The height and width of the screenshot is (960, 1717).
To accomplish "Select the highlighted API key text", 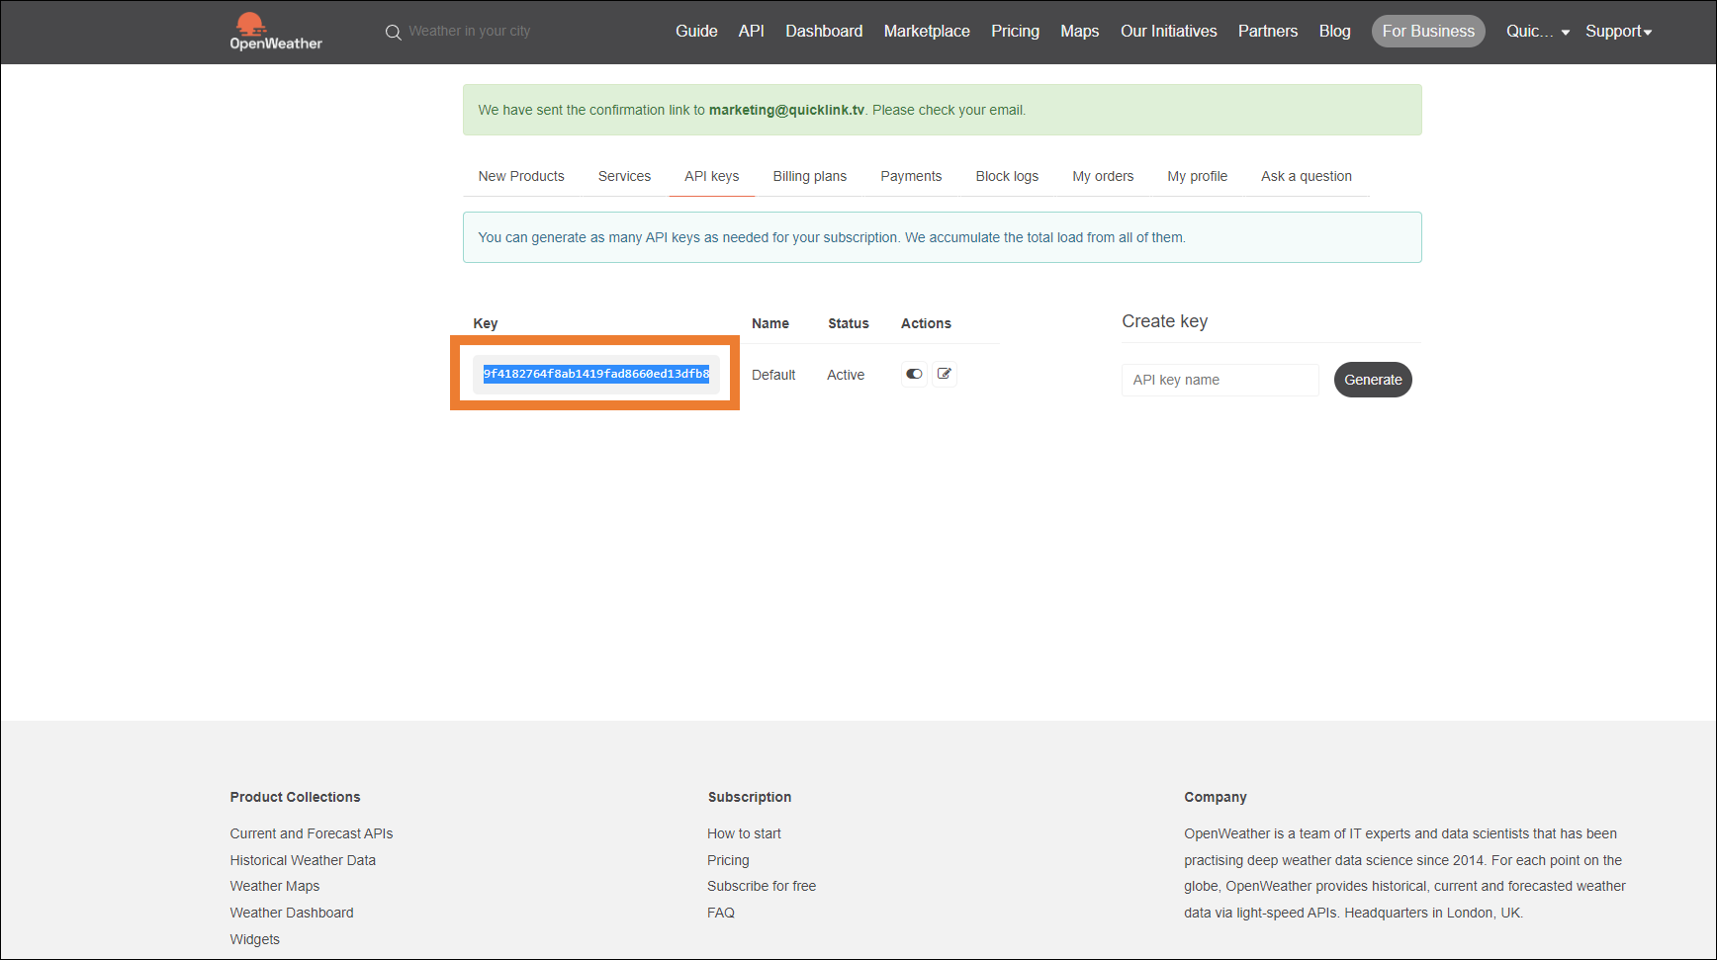I will coord(595,374).
